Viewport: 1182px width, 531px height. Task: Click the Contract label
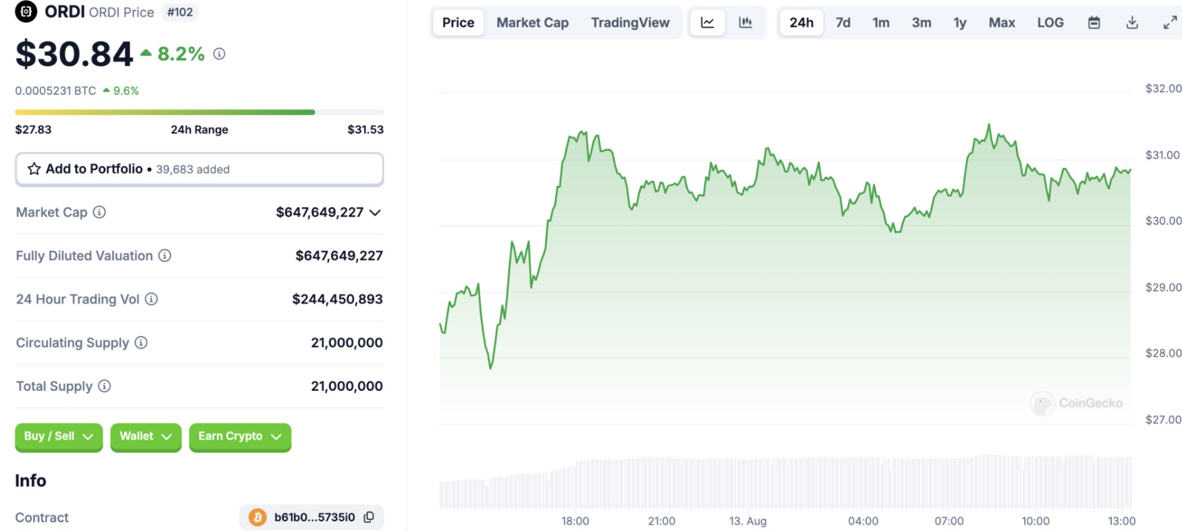(x=42, y=518)
